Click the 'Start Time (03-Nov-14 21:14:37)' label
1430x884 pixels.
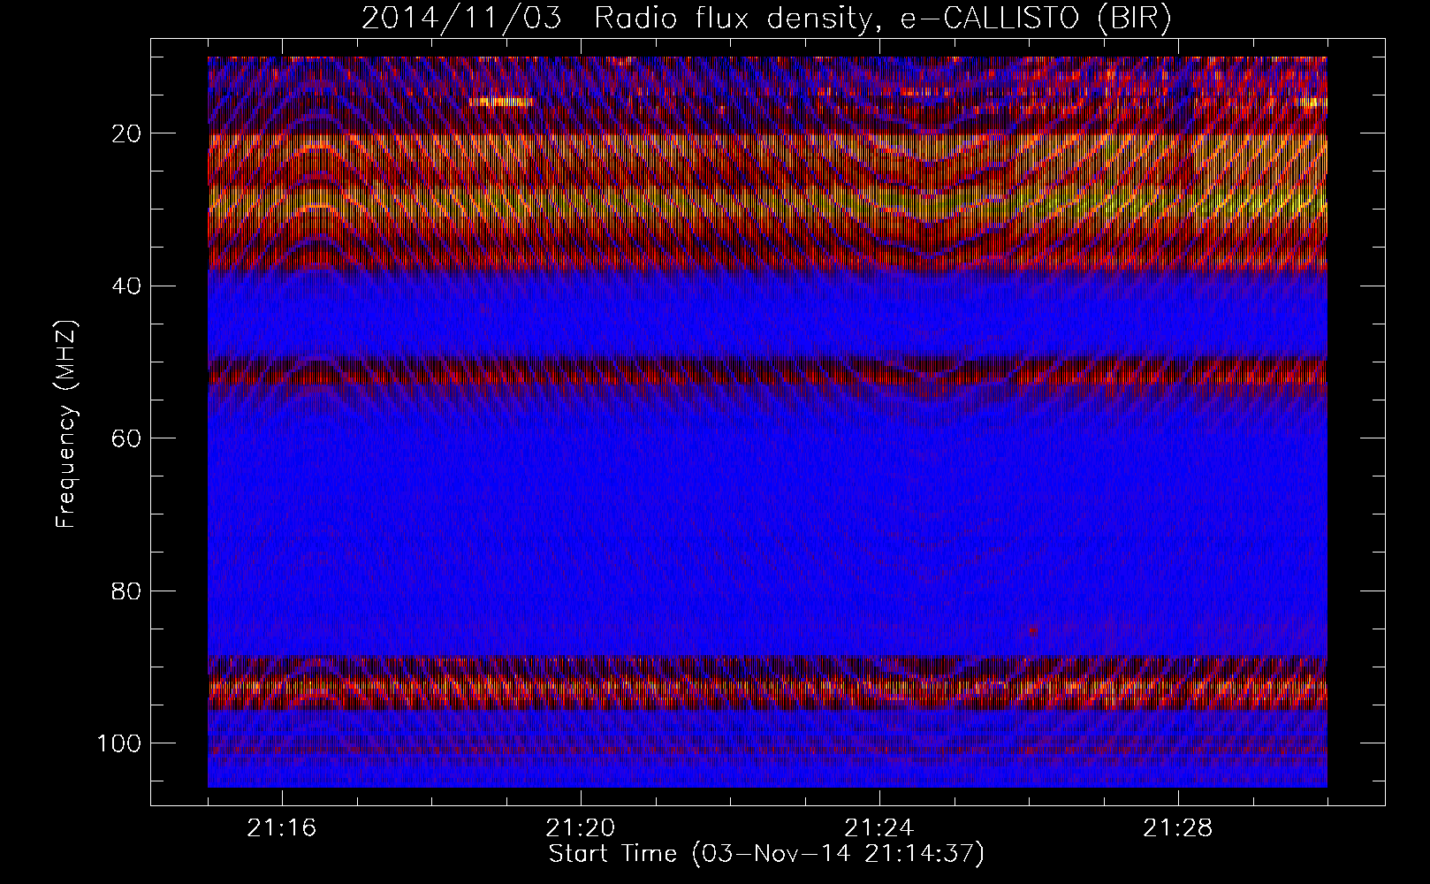(x=766, y=854)
